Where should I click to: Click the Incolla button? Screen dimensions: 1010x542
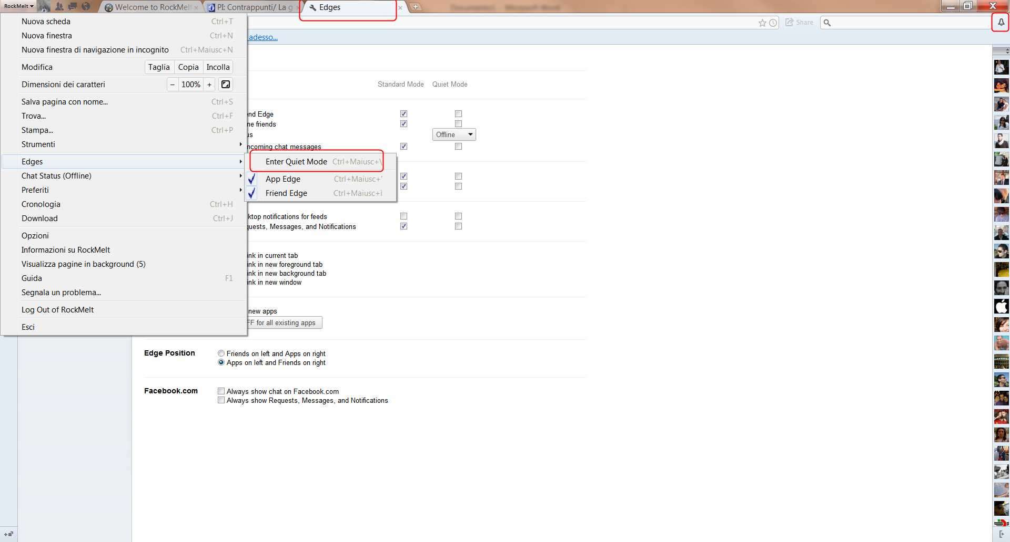[x=218, y=67]
